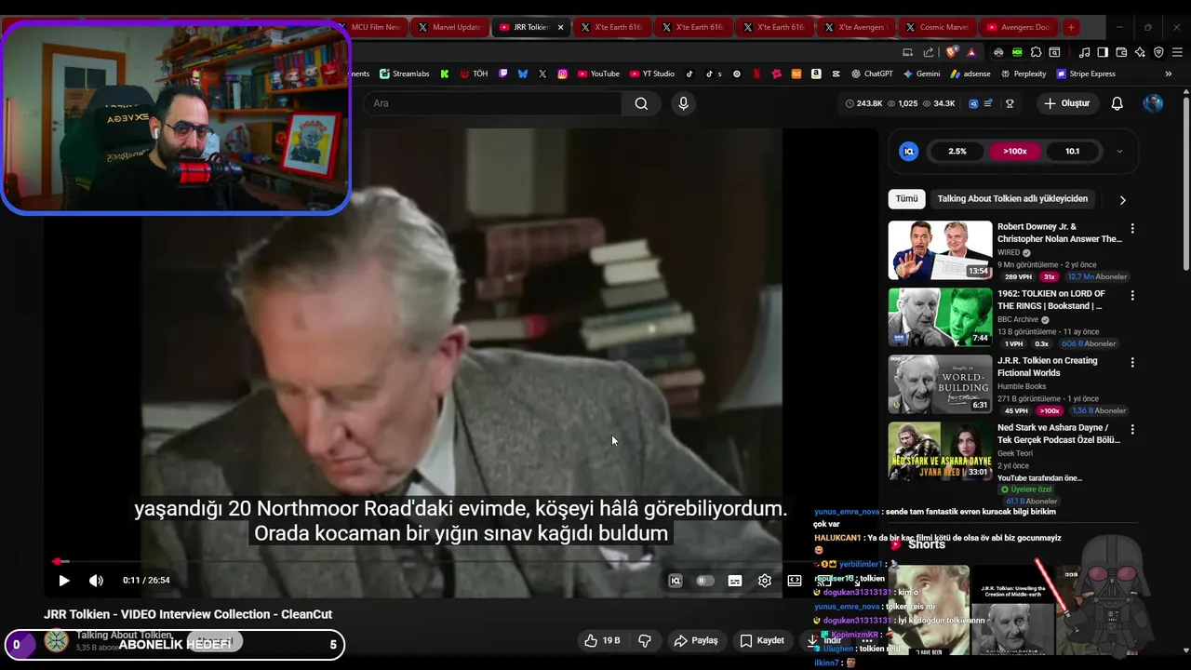Mute the video volume

(96, 581)
